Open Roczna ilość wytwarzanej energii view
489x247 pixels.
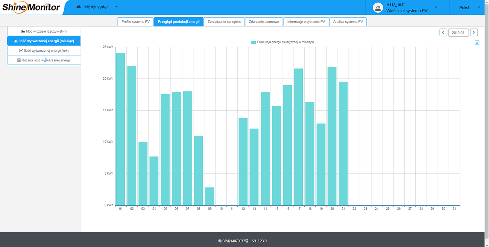pos(44,60)
